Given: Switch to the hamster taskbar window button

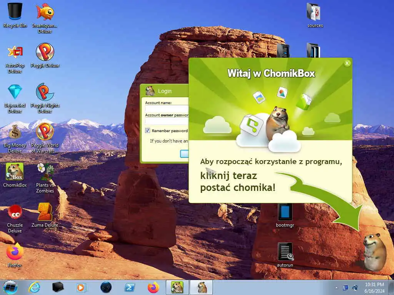Looking at the screenshot, I should (202, 287).
